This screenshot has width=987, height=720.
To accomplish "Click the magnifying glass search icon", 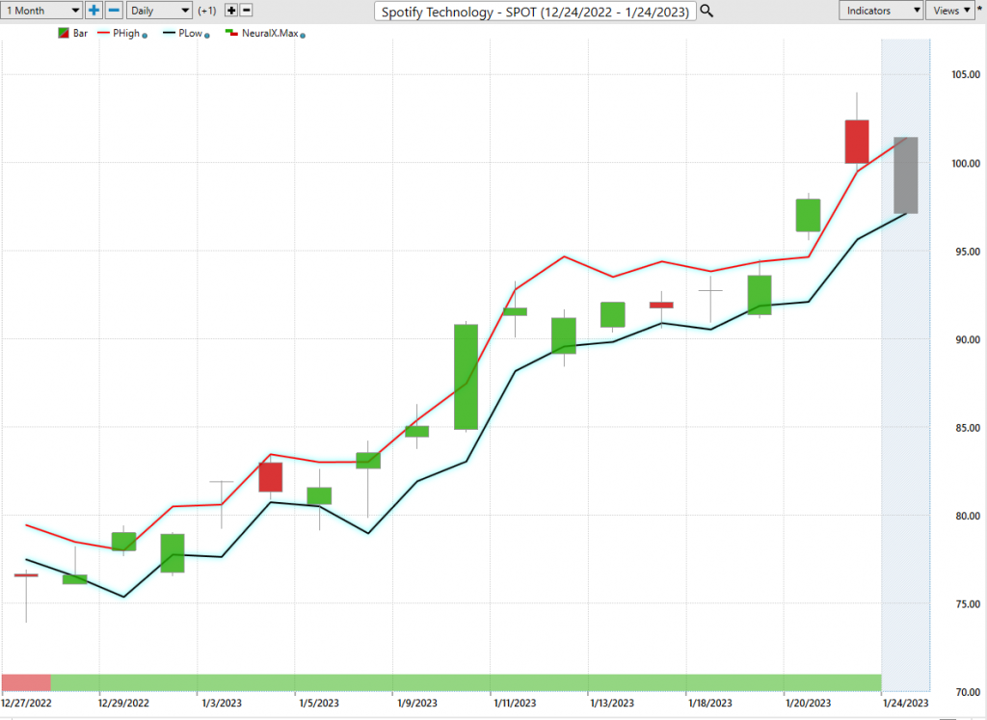I will click(x=707, y=12).
